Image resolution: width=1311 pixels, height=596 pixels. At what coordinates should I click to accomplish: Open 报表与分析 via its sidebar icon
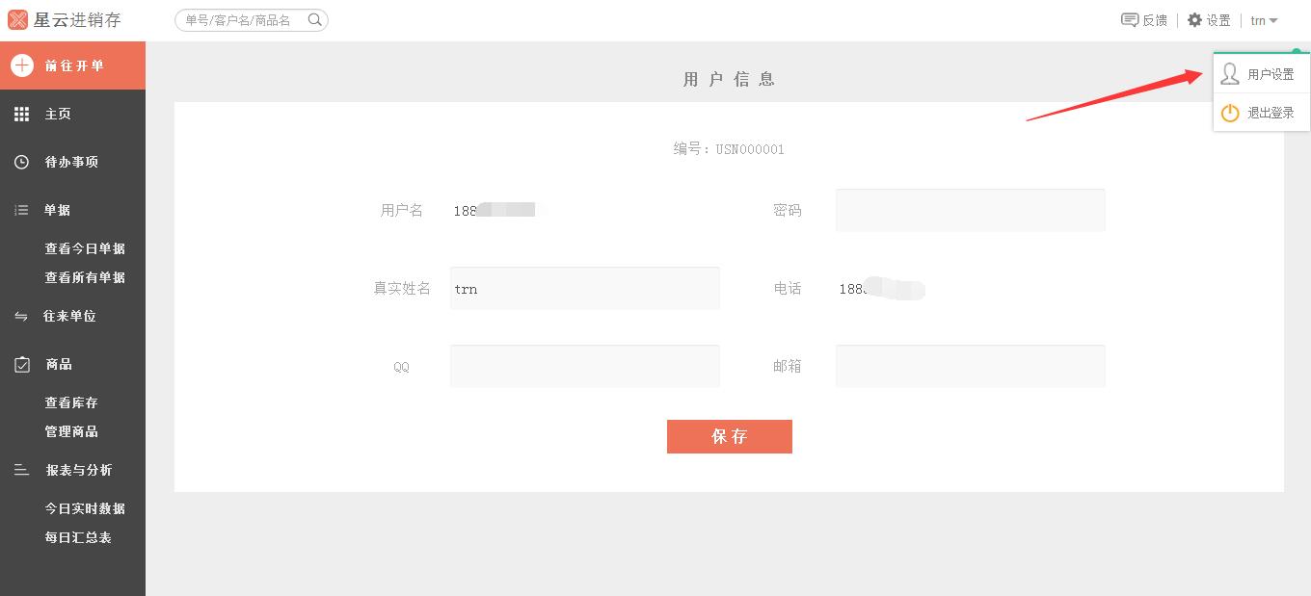[x=21, y=470]
